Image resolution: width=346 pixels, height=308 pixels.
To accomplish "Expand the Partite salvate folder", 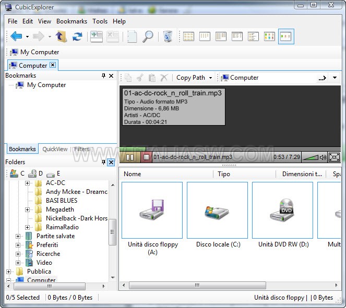I will click(18, 236).
